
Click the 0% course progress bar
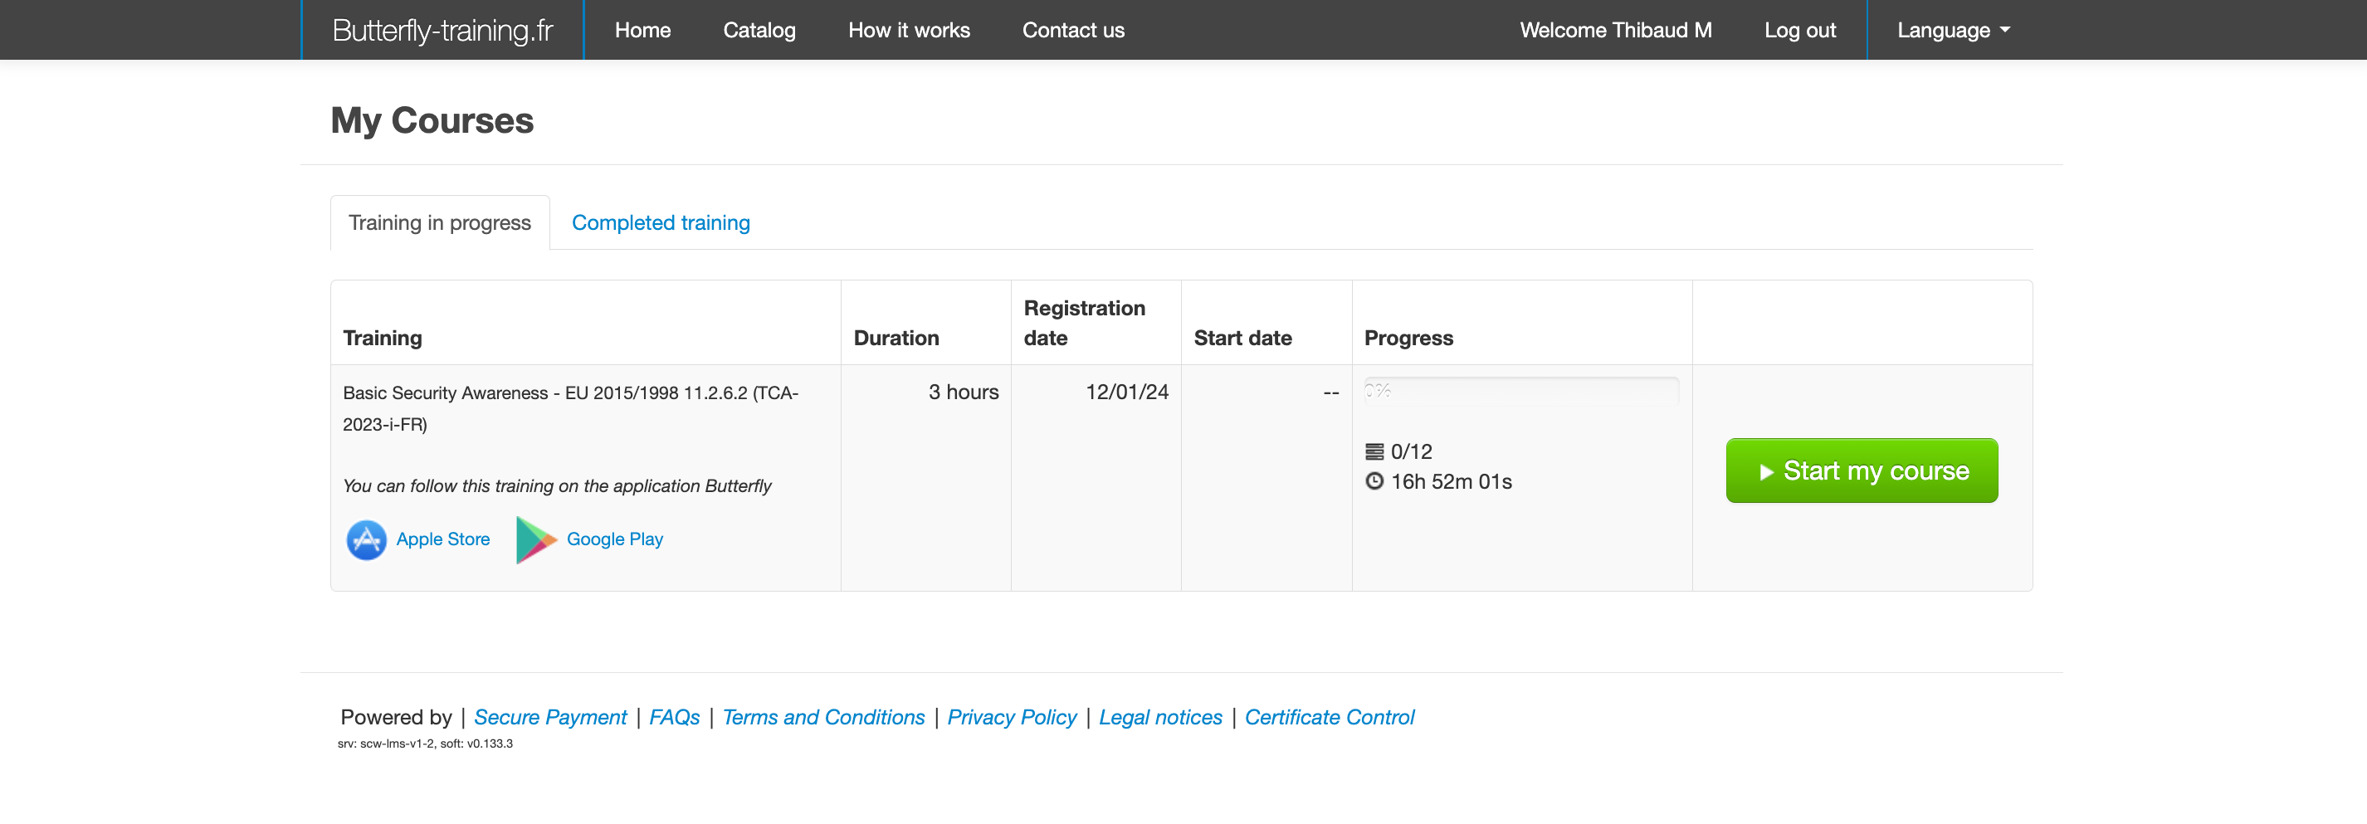click(x=1520, y=390)
